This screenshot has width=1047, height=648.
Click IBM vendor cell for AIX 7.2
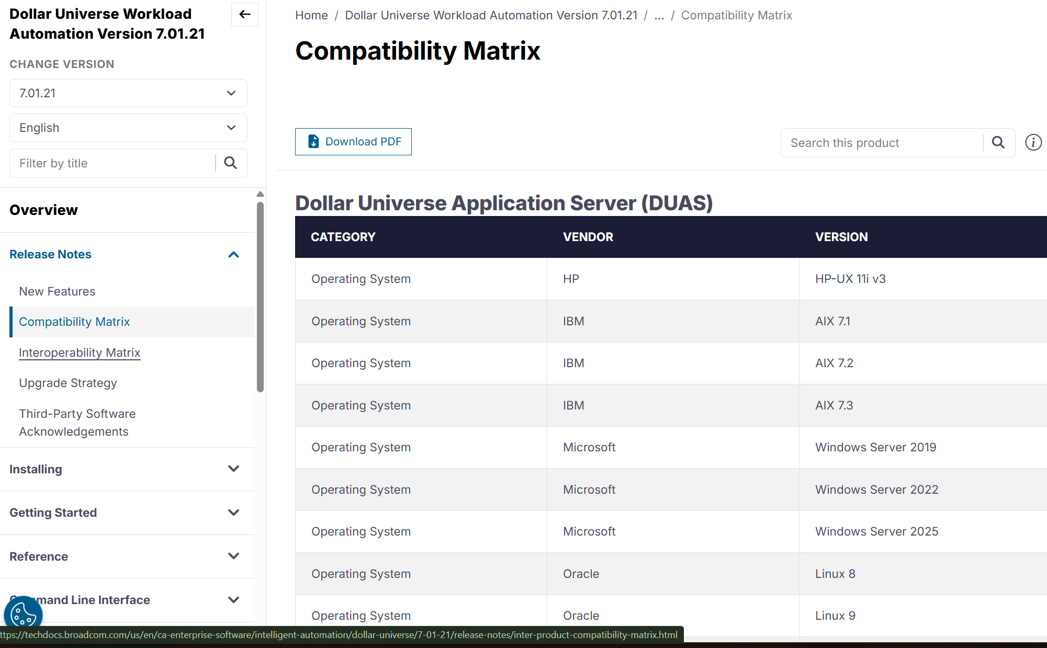(673, 363)
